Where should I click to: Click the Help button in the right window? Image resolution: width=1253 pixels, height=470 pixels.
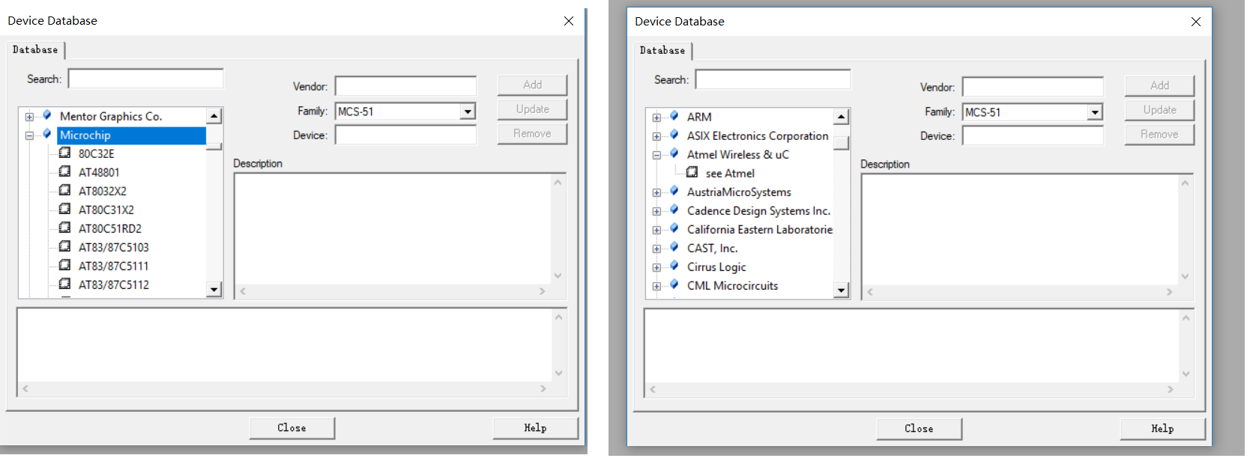click(1162, 429)
